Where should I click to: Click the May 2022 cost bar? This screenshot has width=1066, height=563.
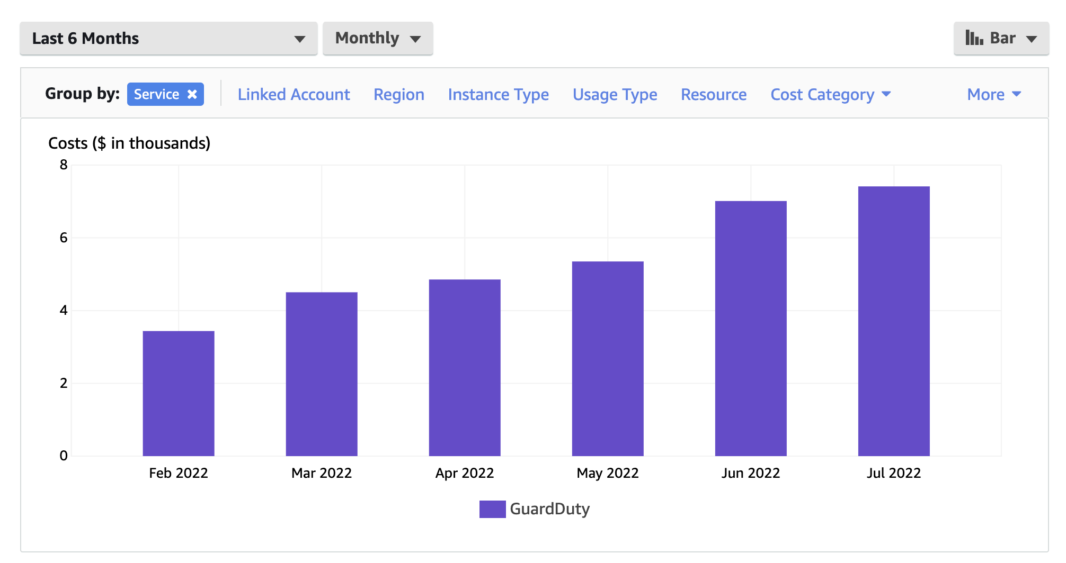(608, 357)
